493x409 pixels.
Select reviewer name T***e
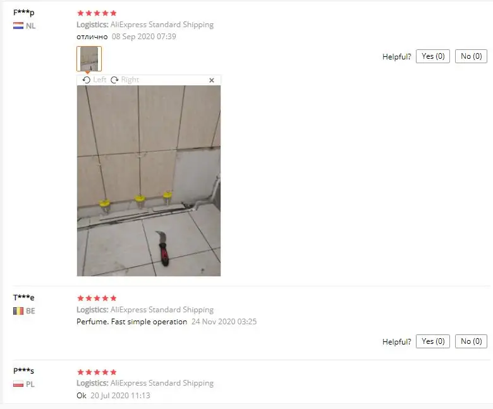[24, 297]
